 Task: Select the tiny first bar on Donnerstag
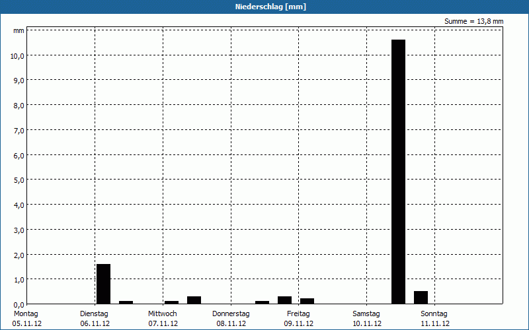pos(262,302)
